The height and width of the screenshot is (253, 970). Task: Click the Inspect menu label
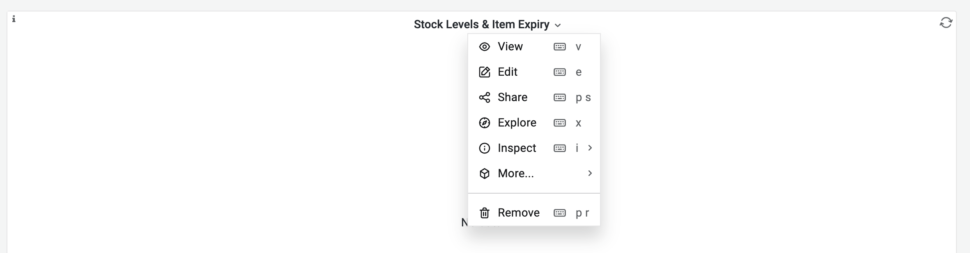click(x=517, y=148)
